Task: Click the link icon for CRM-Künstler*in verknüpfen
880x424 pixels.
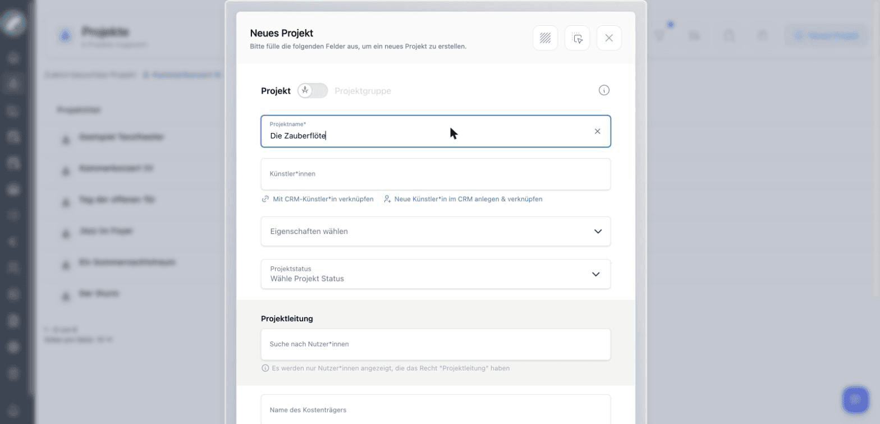Action: [x=265, y=199]
